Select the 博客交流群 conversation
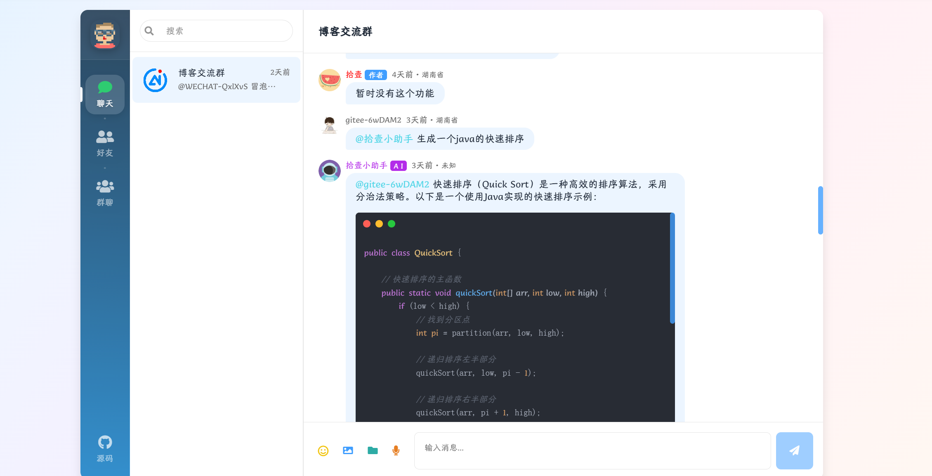 (216, 80)
